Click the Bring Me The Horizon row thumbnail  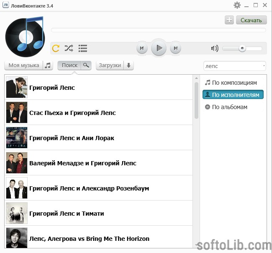pos(17,238)
